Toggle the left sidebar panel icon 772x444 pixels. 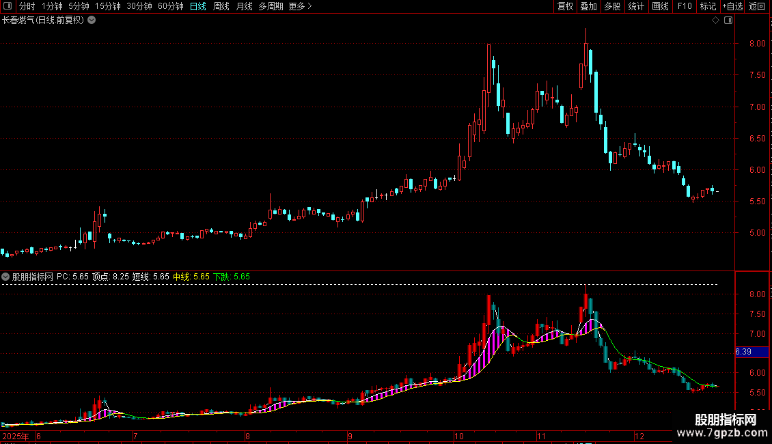click(x=8, y=6)
